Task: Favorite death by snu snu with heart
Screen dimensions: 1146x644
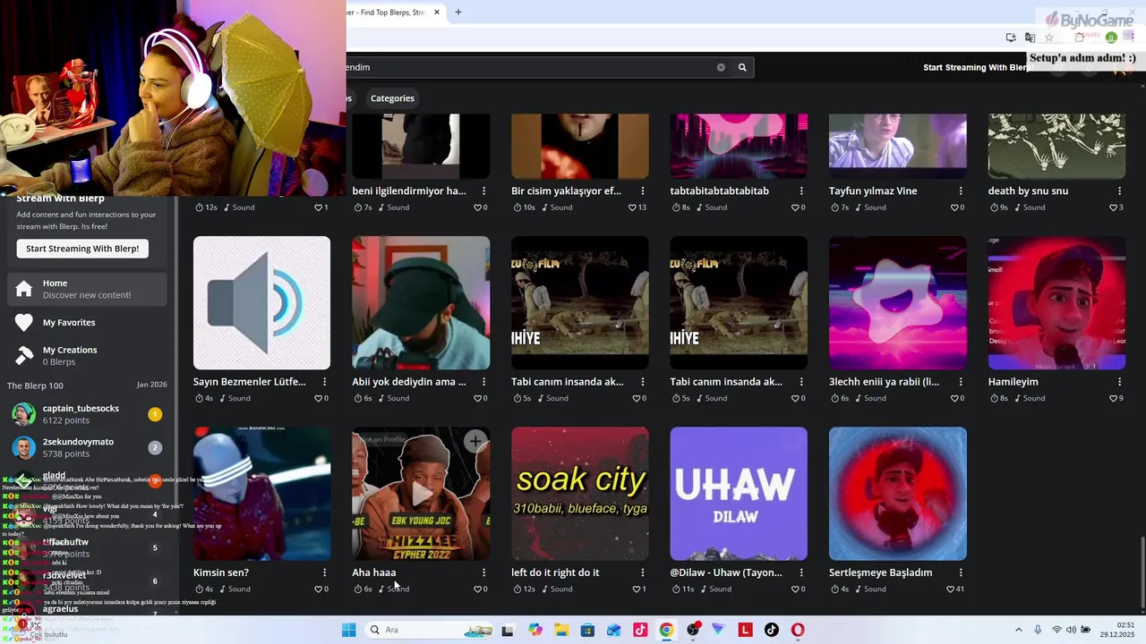Action: click(x=1115, y=208)
